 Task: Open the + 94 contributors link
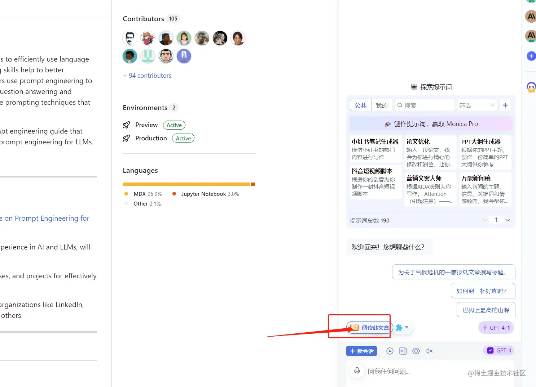(147, 76)
